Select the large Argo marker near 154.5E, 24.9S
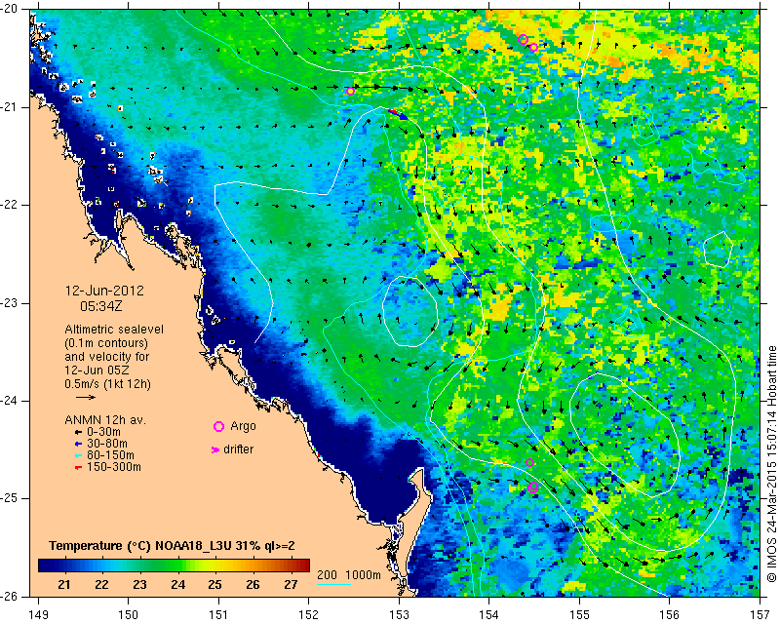The image size is (780, 624). (x=532, y=487)
